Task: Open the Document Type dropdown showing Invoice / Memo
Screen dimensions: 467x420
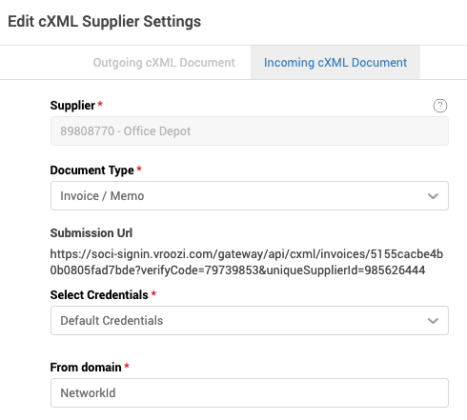Action: tap(250, 196)
